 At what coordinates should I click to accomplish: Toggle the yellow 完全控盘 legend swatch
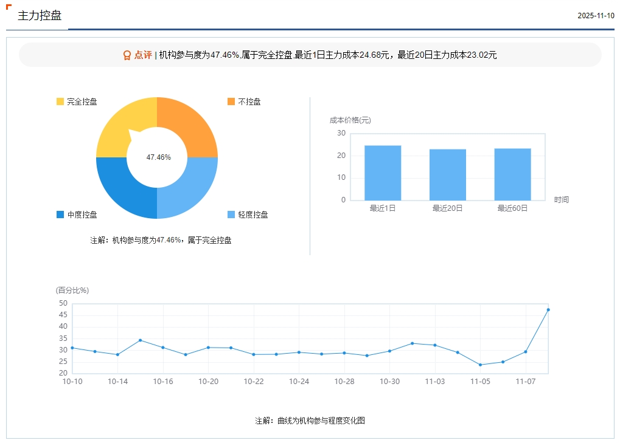coord(60,102)
